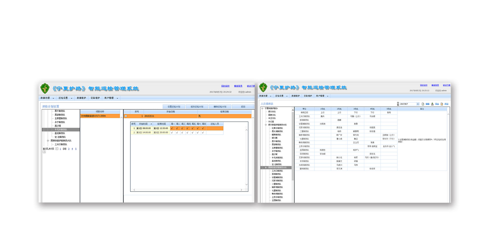488x239 pixels.
Task: Click the sort arrow in 开始时间 column header
Action: [151, 124]
